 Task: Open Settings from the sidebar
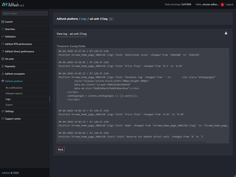click(9, 111)
